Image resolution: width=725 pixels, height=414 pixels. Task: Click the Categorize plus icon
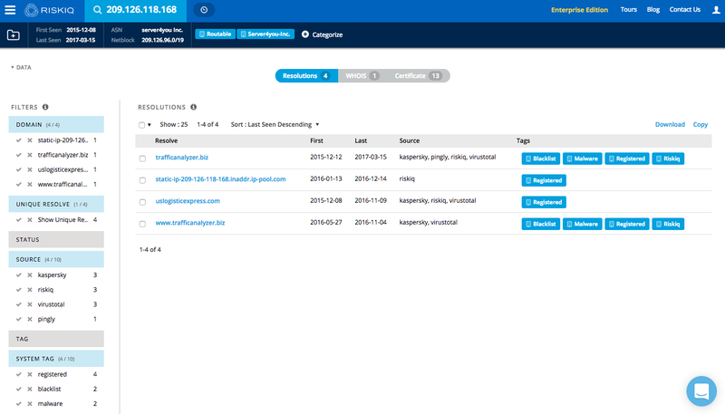(x=305, y=34)
